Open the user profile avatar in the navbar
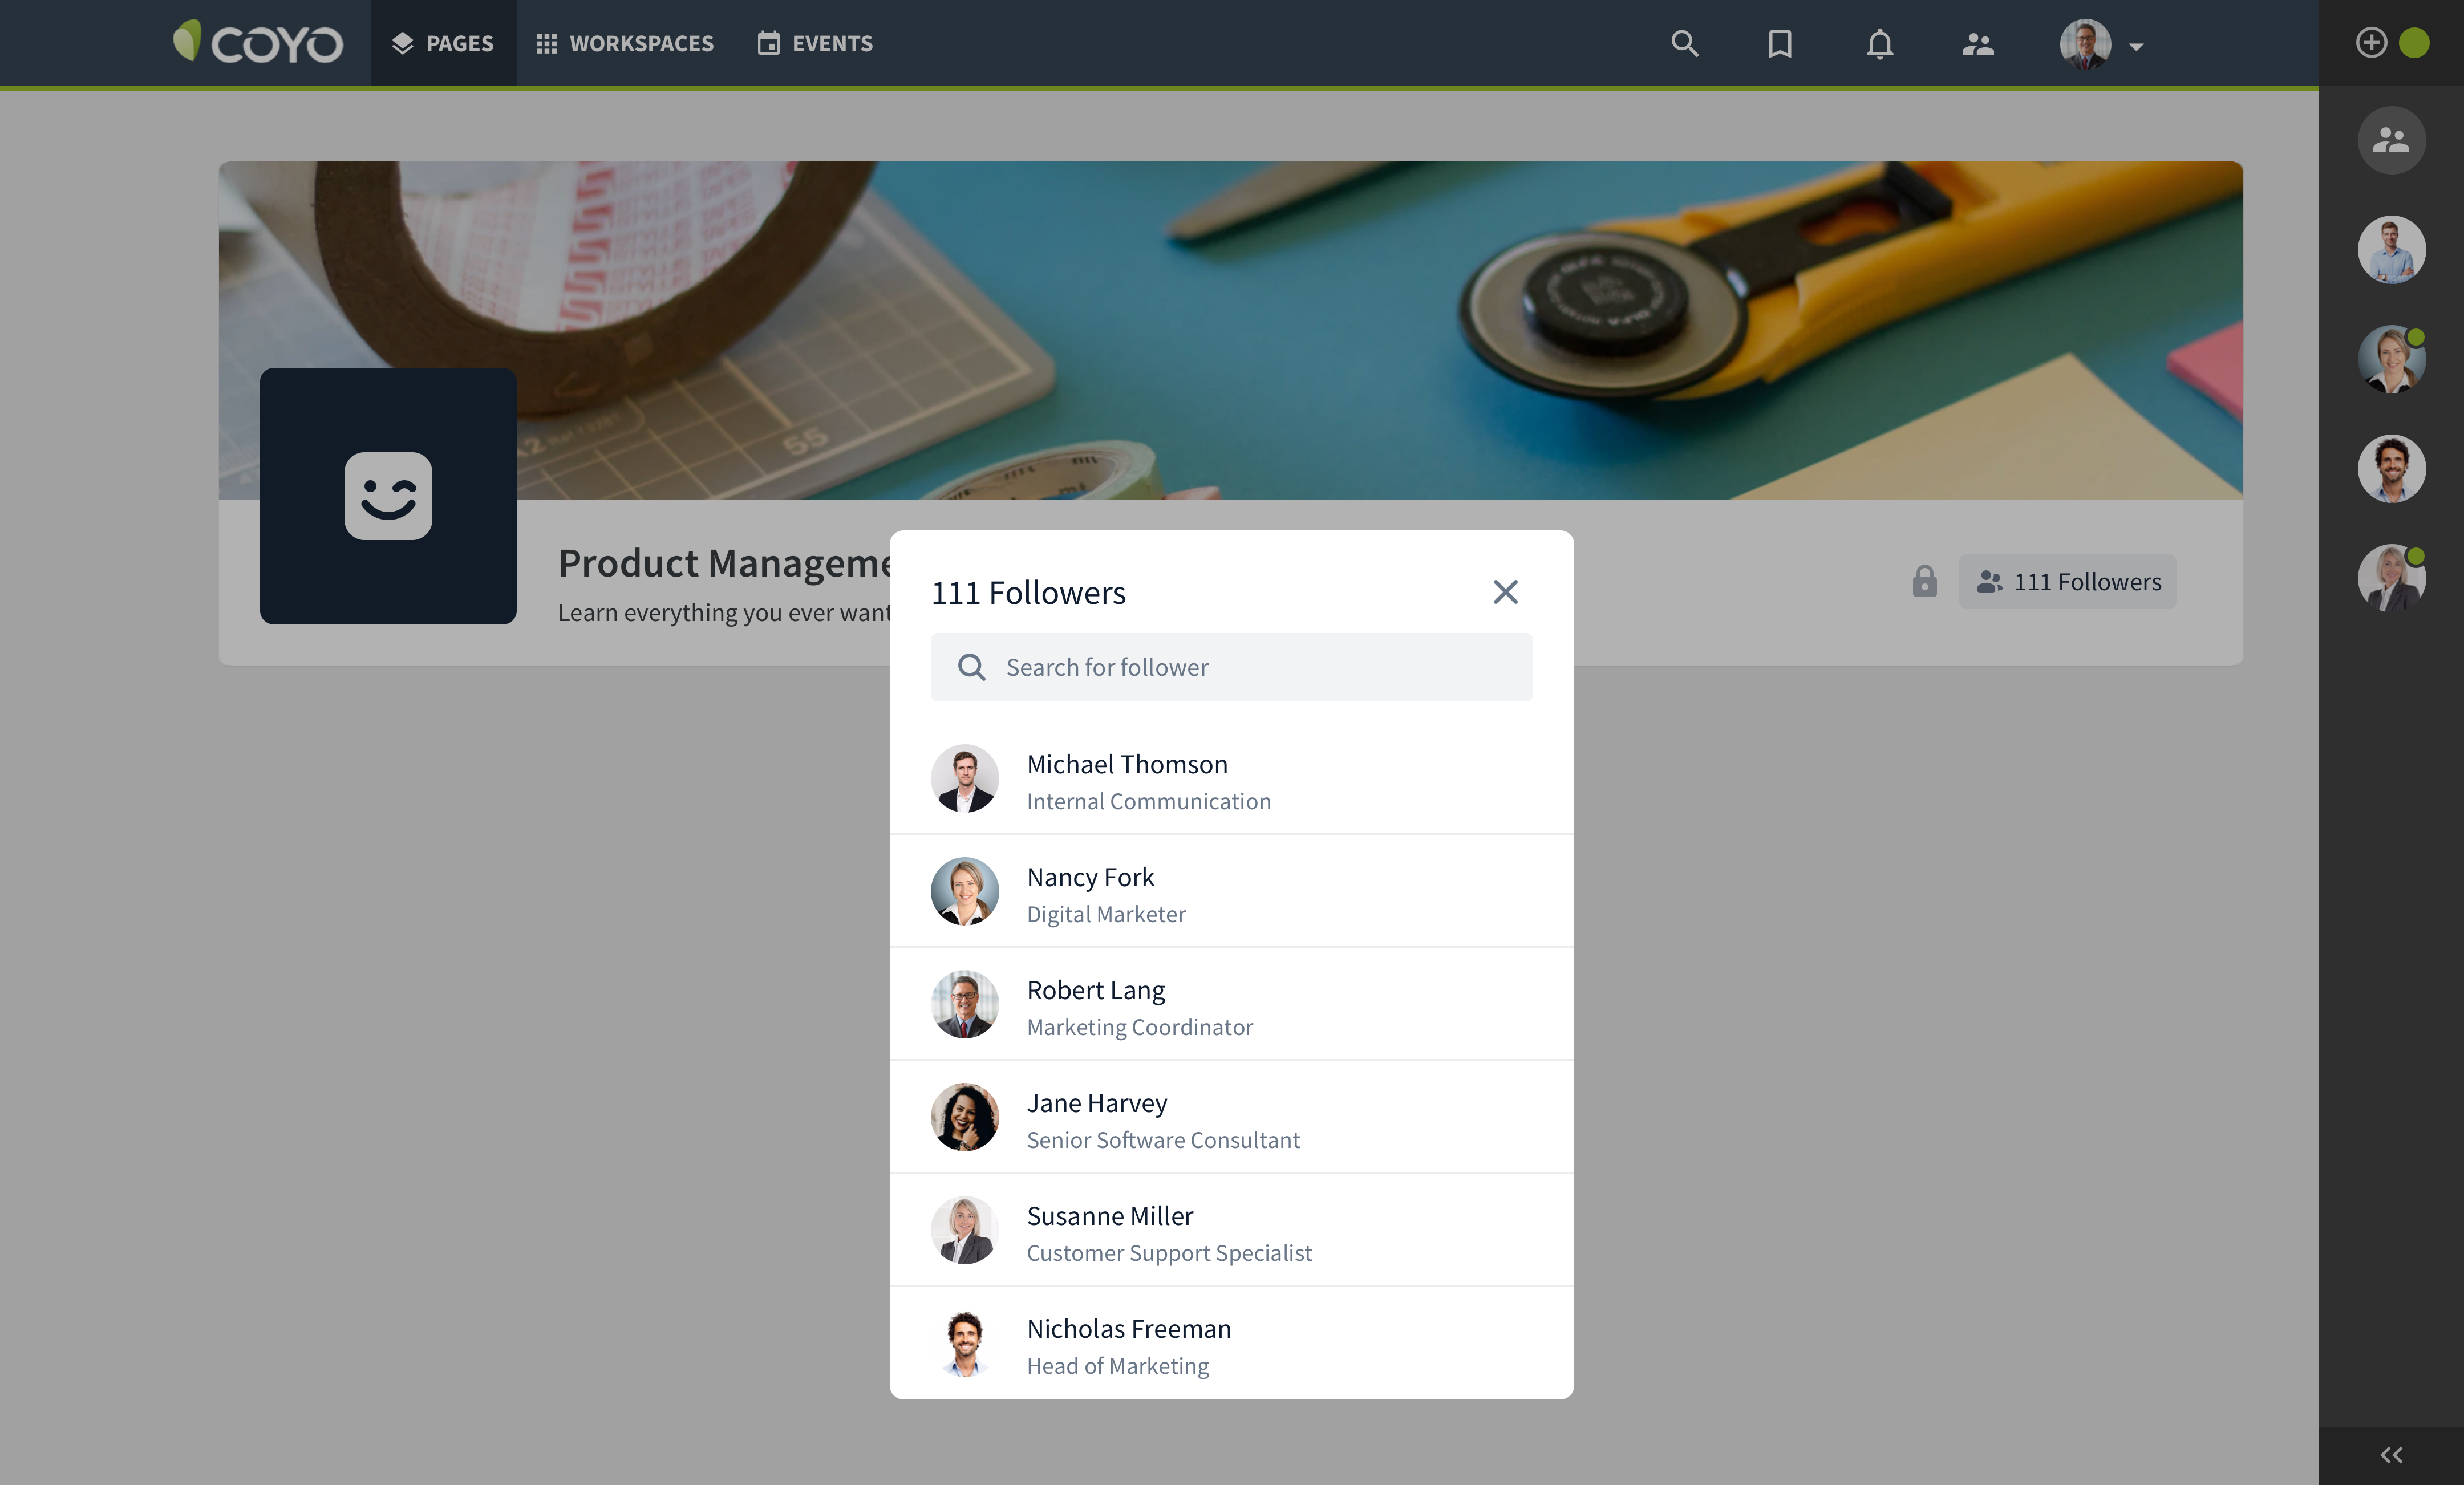This screenshot has width=2464, height=1485. click(2085, 44)
